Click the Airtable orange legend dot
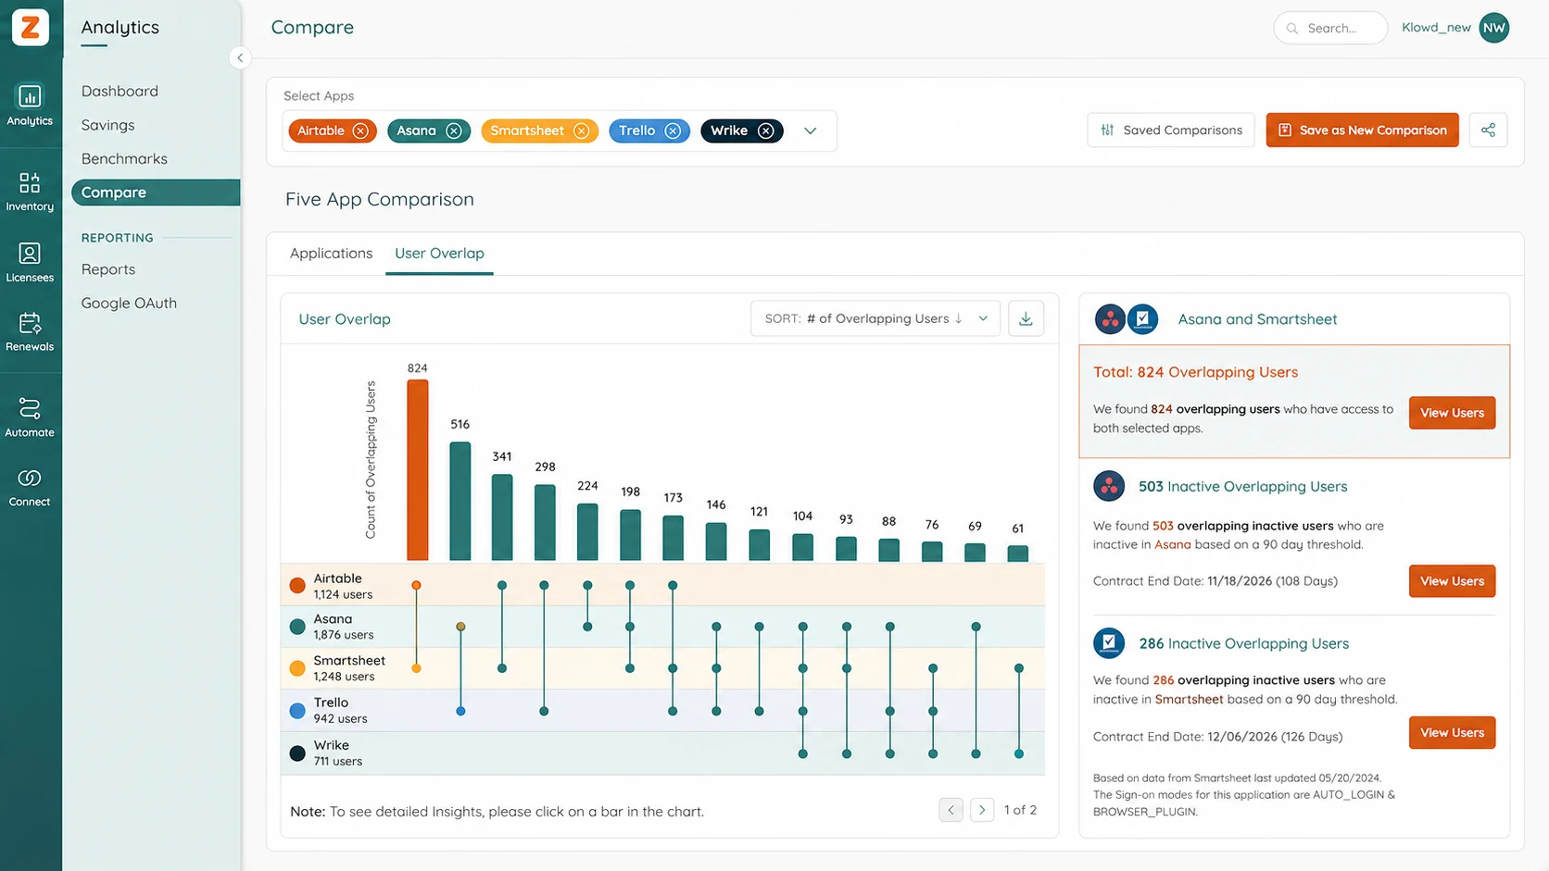Screen dimensions: 1549x871 pyautogui.click(x=297, y=585)
